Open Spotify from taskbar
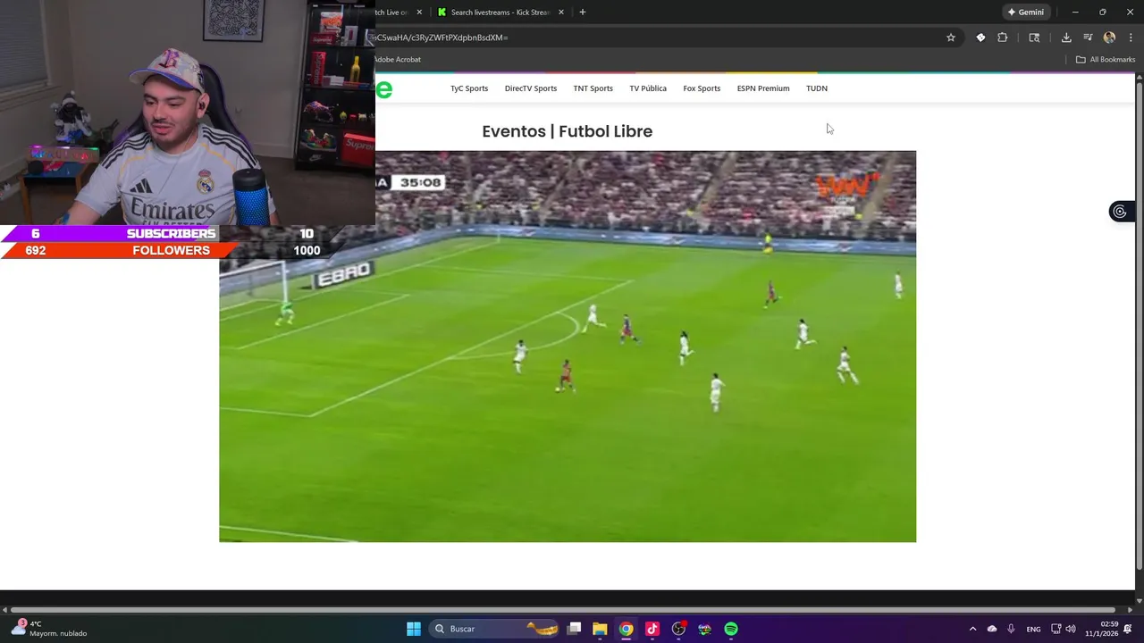The image size is (1144, 643). pos(731,629)
